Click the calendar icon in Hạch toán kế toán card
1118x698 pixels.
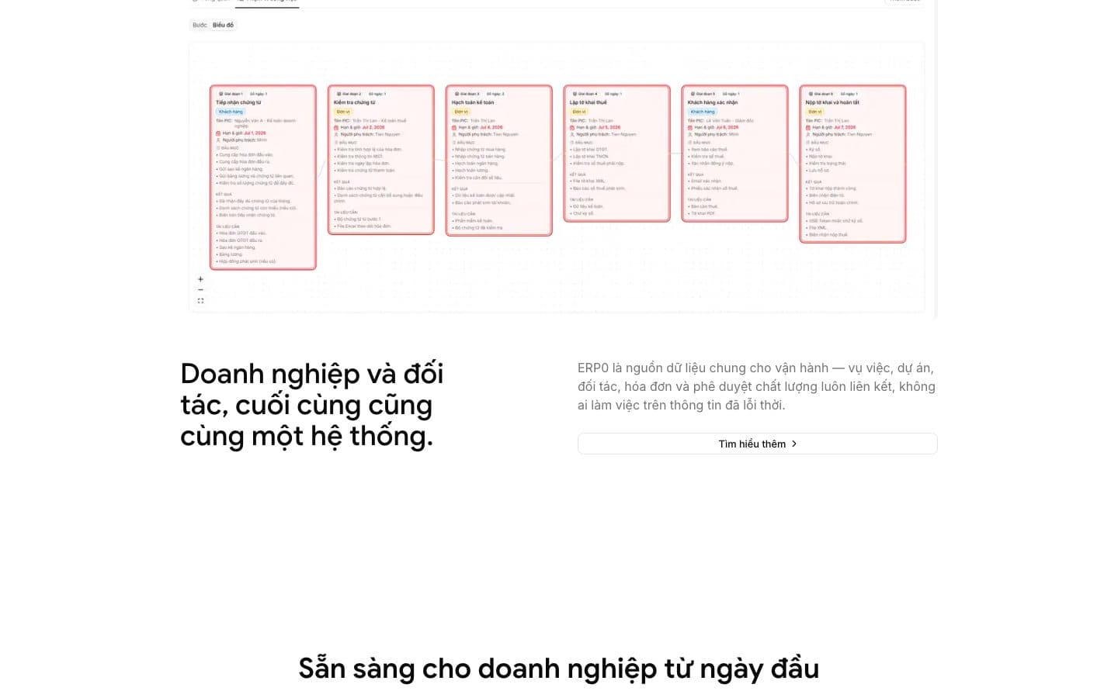point(454,127)
